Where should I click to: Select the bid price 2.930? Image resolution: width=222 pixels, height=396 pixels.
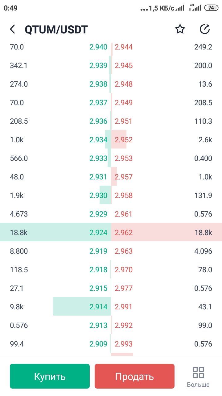click(98, 196)
